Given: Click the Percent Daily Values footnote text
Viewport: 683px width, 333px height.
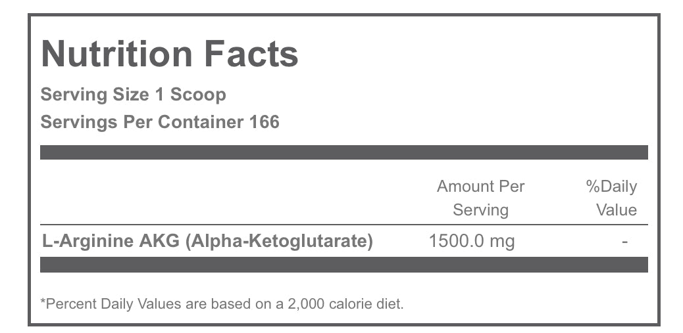Looking at the screenshot, I should [x=222, y=303].
